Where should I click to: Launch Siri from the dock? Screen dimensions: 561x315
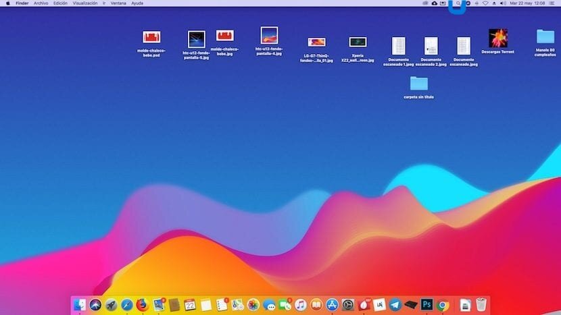tap(95, 305)
